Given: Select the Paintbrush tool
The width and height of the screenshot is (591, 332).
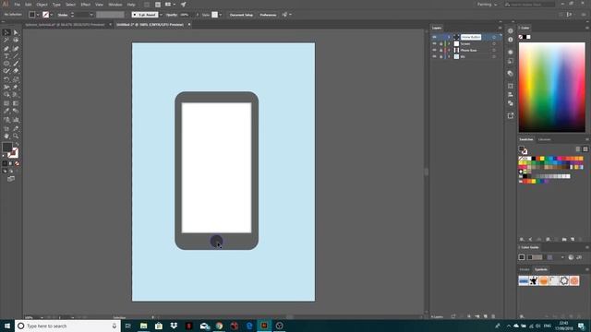Looking at the screenshot, I should (x=16, y=64).
